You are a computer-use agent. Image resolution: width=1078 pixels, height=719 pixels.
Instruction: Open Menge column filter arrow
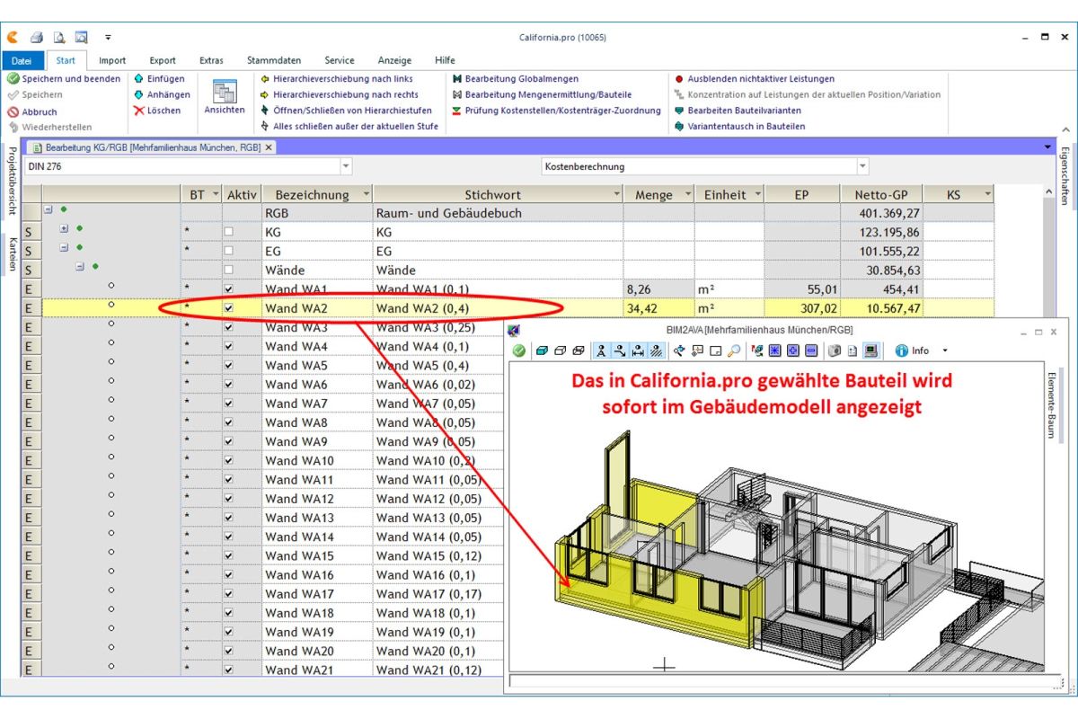pos(687,194)
